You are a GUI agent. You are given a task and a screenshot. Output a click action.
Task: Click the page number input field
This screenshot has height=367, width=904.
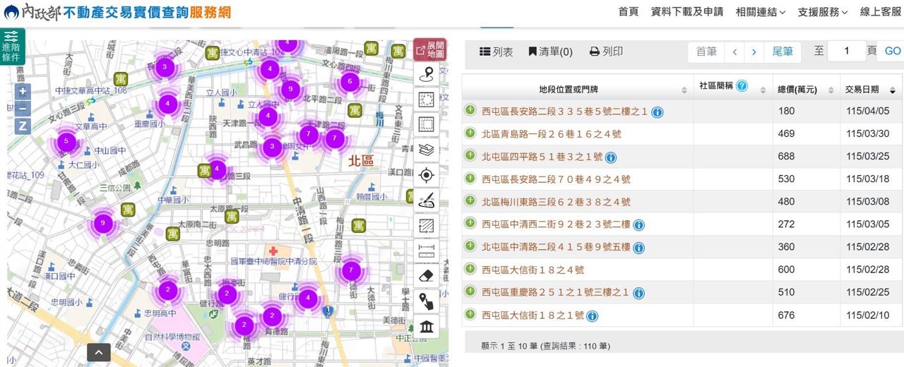[x=846, y=52]
